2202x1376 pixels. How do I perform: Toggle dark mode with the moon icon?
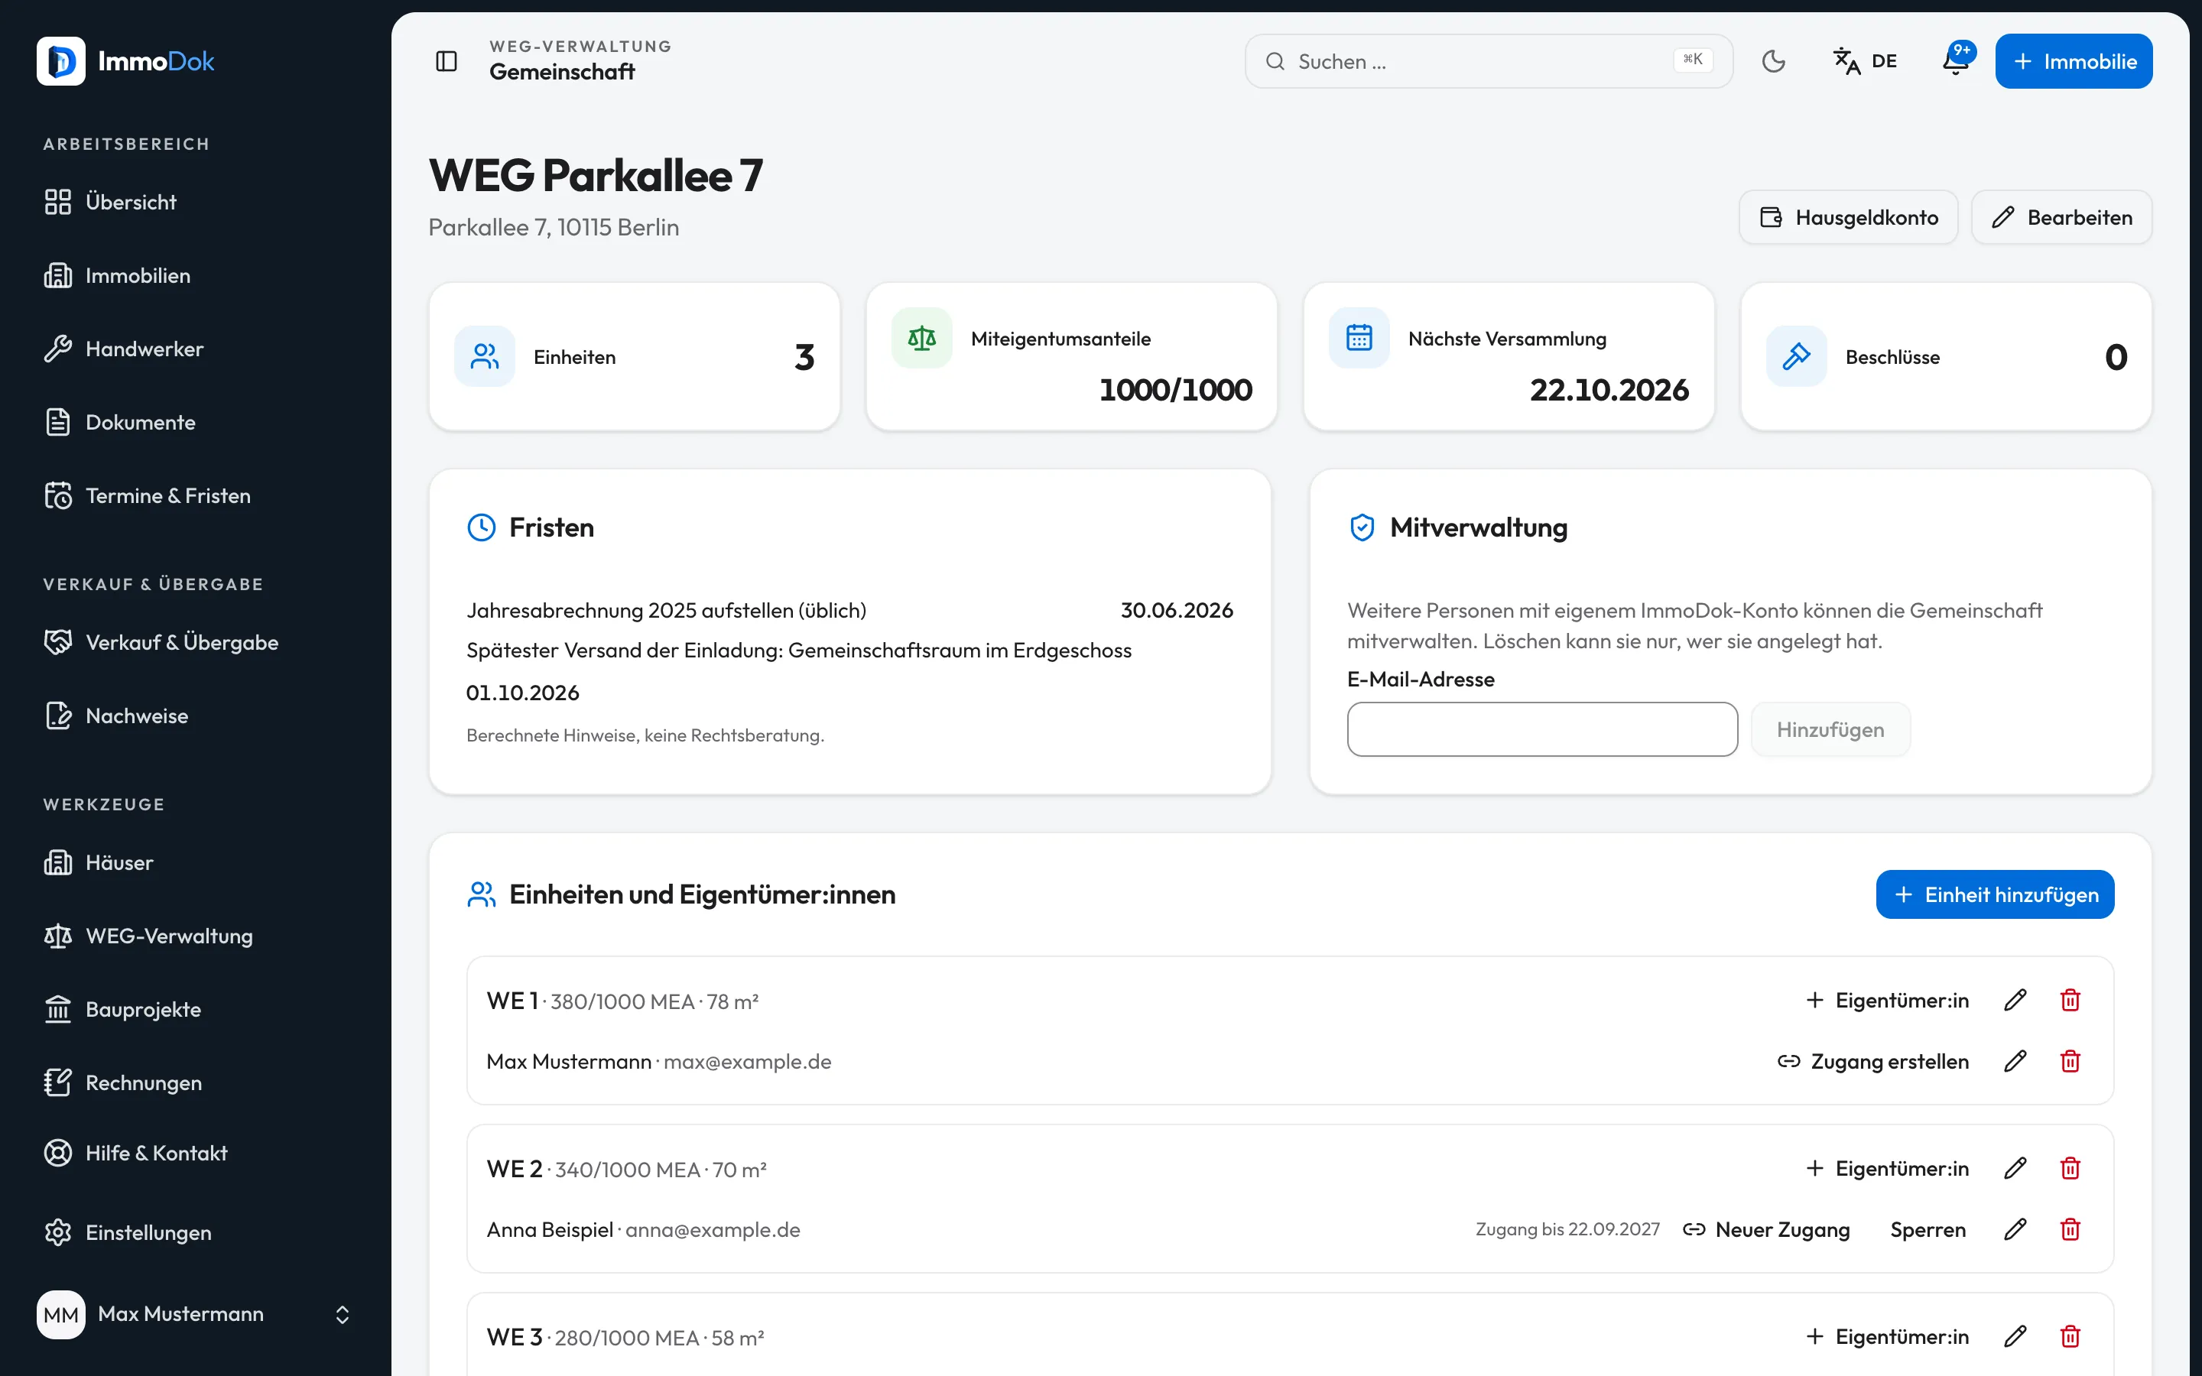pos(1773,61)
